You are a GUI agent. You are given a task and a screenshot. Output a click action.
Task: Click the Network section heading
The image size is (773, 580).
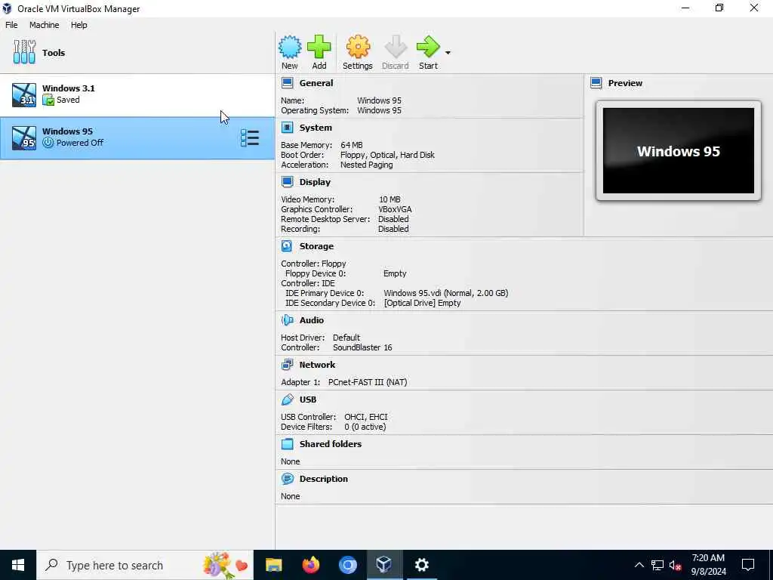(x=317, y=365)
